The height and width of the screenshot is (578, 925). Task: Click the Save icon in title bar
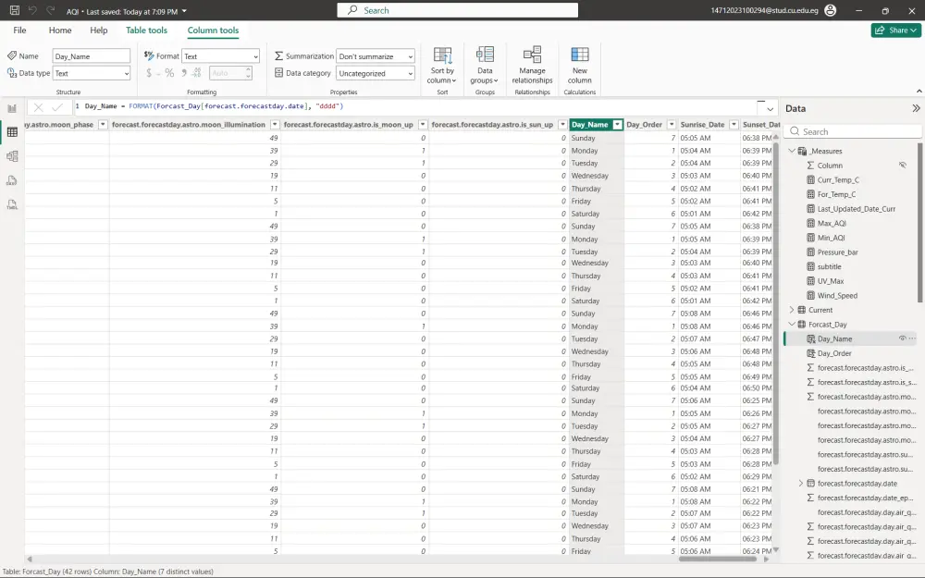pyautogui.click(x=15, y=10)
